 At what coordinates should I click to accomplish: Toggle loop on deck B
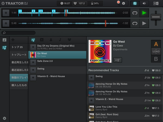(x=135, y=23)
